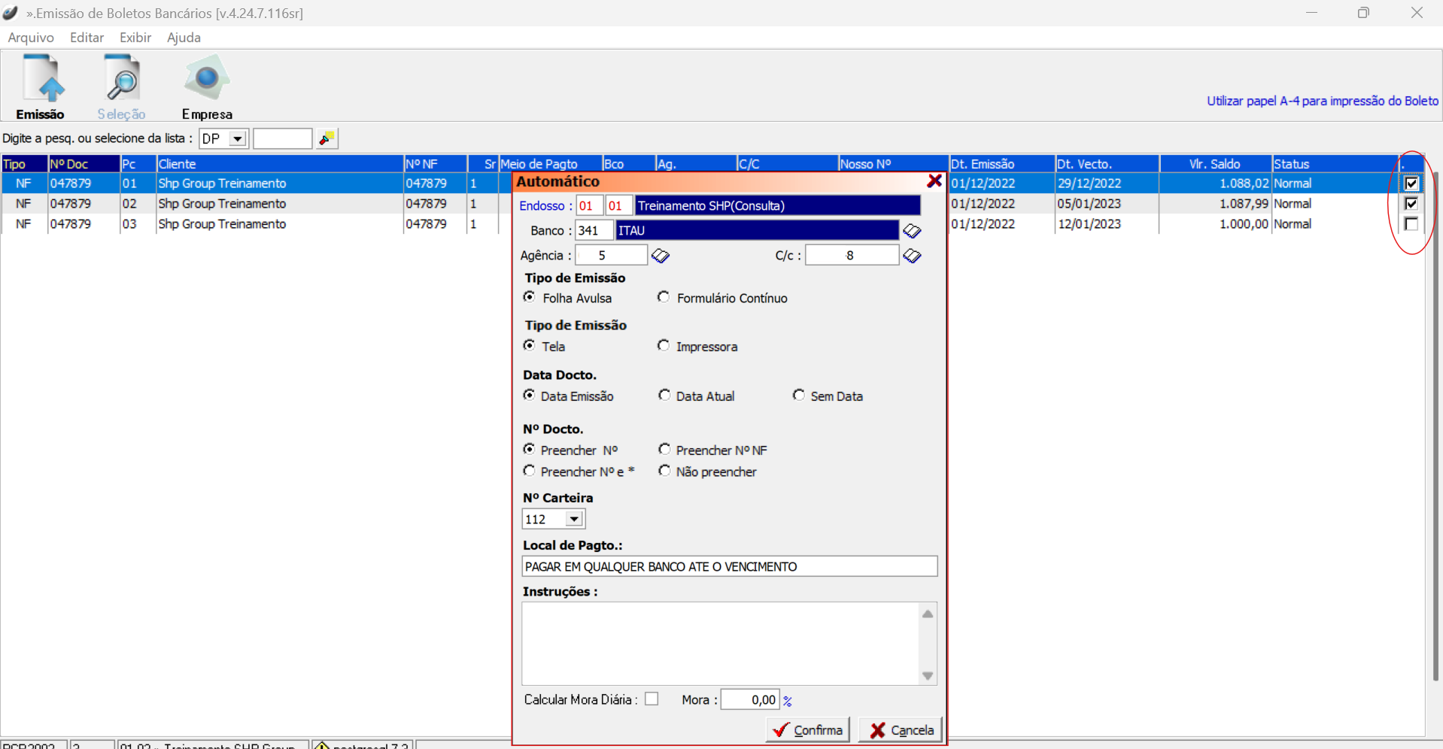Click the lookup icon beside Agência field
The image size is (1443, 749).
661,256
